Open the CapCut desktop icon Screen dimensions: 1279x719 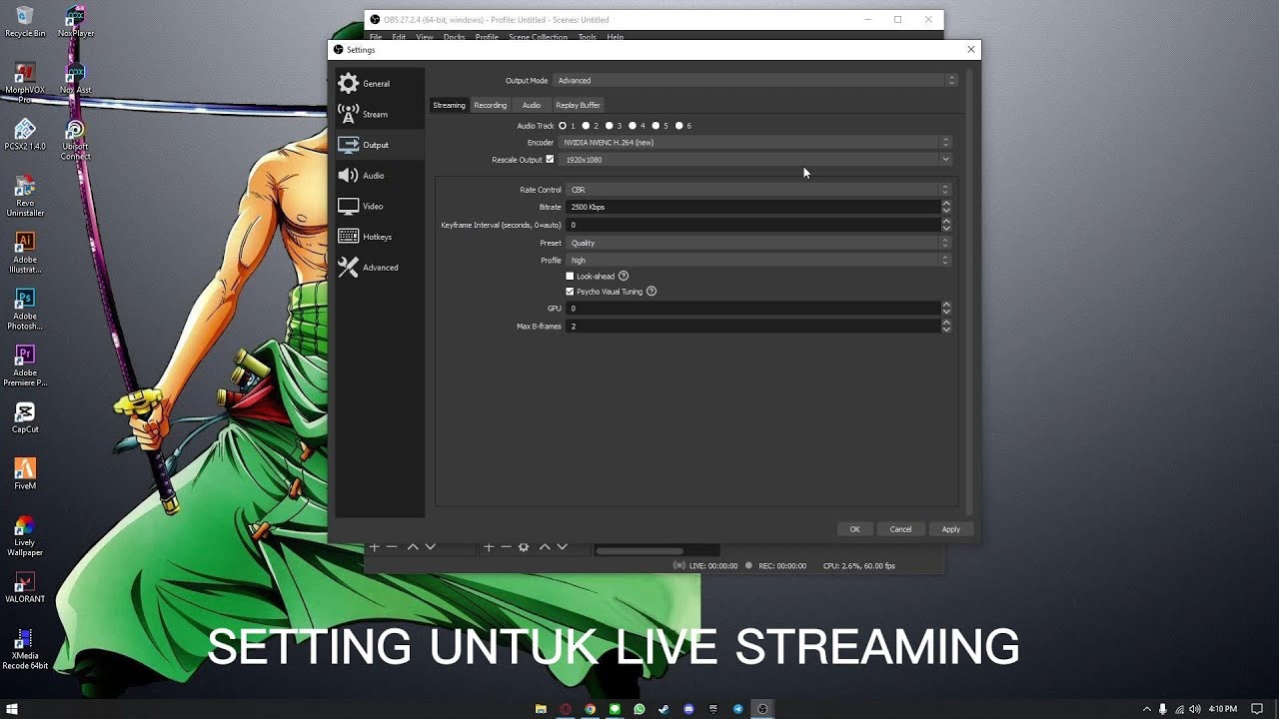pos(25,418)
